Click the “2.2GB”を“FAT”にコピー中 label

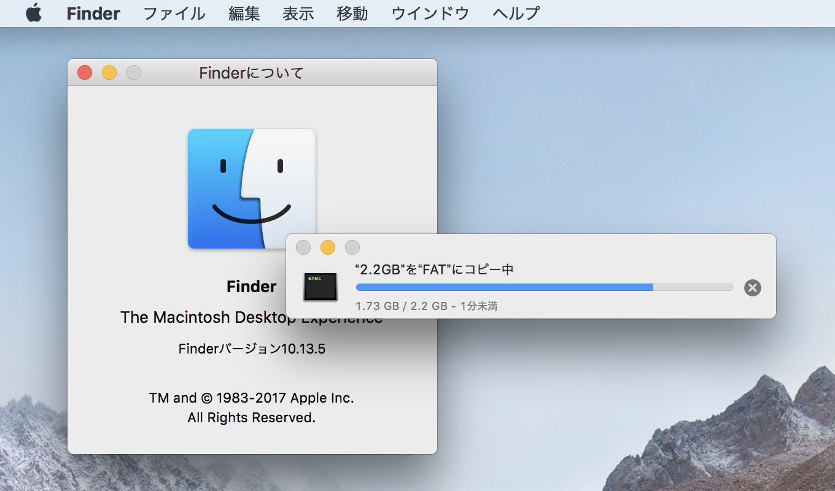(434, 269)
